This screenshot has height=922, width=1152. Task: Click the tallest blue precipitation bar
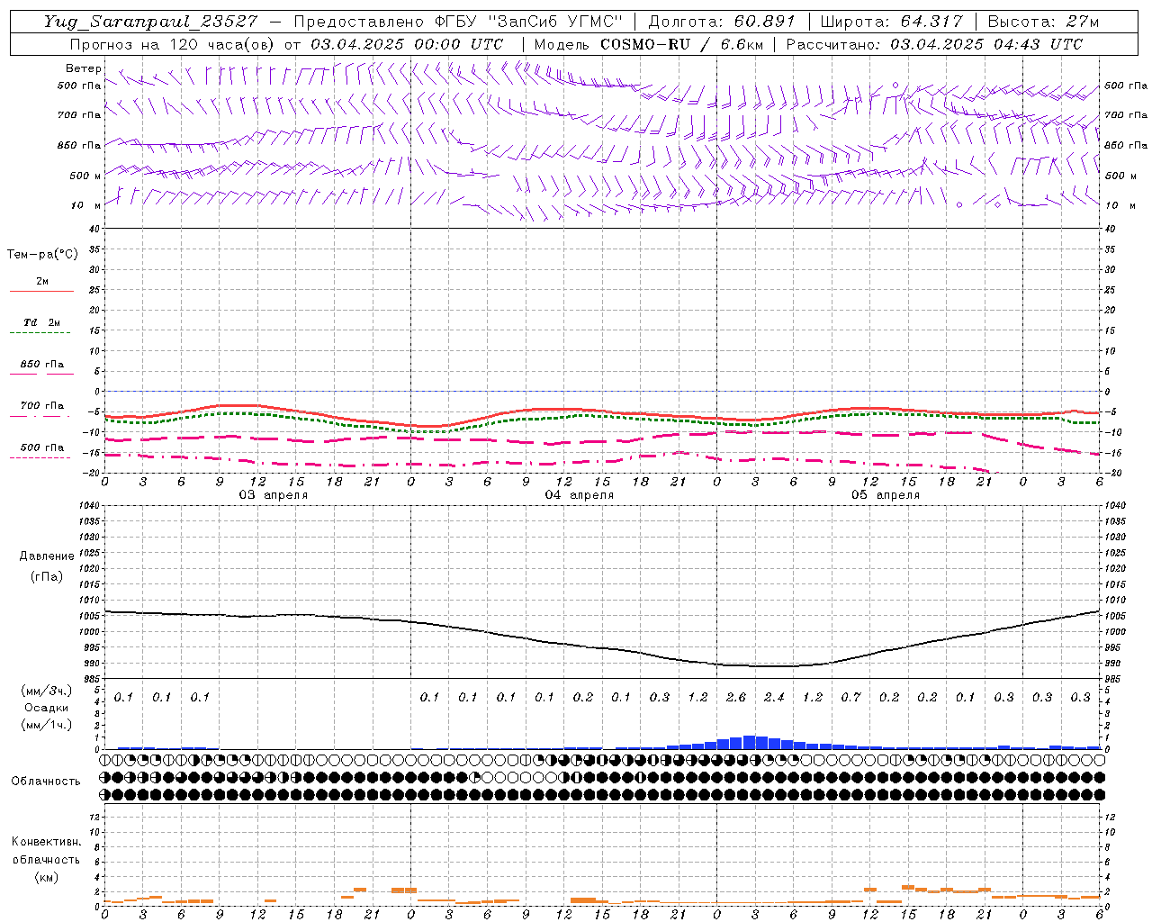tap(749, 742)
